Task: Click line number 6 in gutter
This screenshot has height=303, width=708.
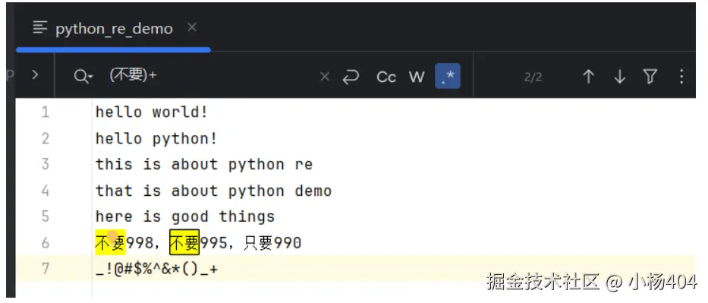Action: pyautogui.click(x=46, y=243)
